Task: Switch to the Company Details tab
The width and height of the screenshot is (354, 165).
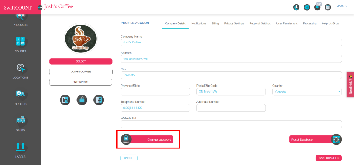Action: (x=176, y=23)
